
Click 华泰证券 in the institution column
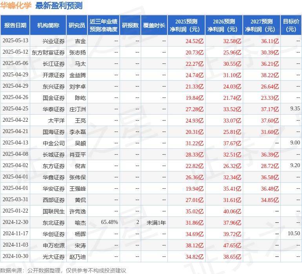[x=54, y=109]
